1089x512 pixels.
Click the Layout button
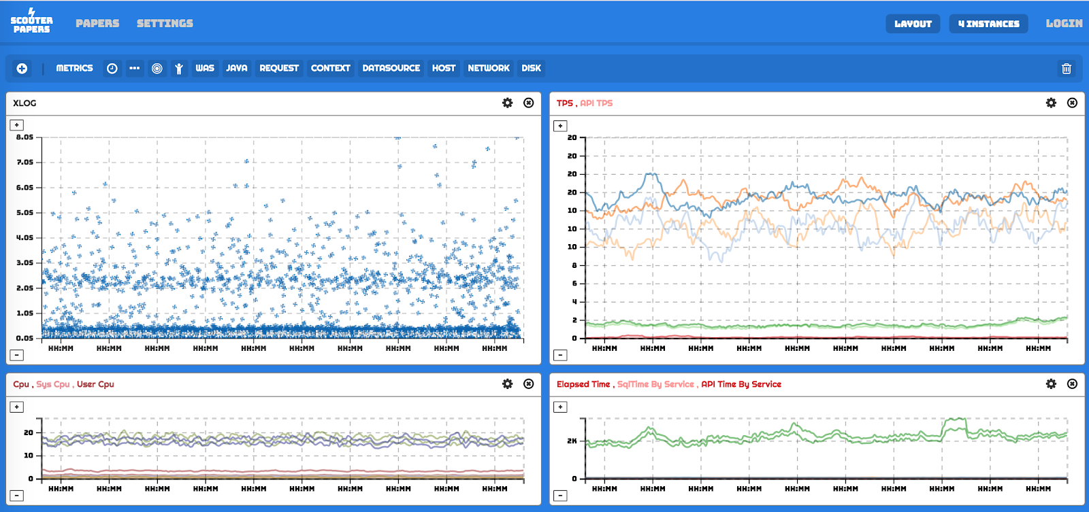[913, 24]
